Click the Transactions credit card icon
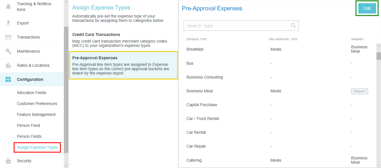 (x=8, y=37)
